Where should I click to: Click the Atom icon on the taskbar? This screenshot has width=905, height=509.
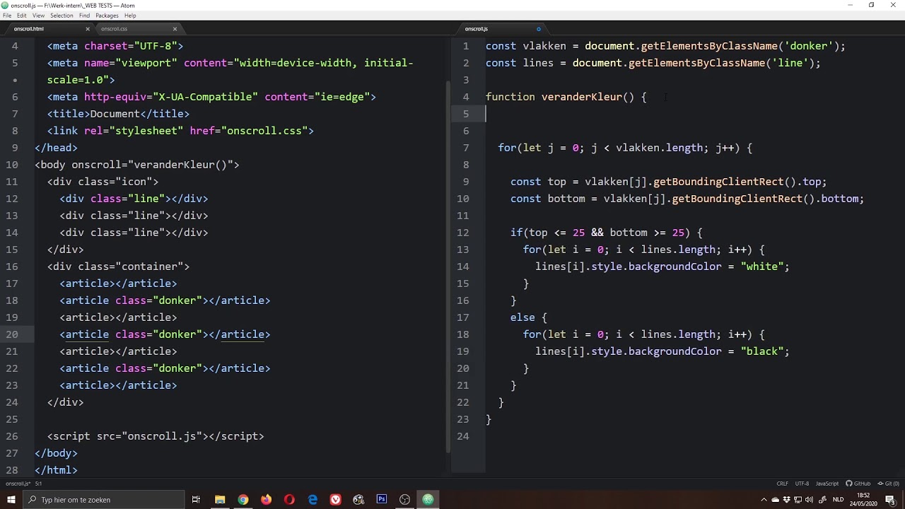[428, 500]
